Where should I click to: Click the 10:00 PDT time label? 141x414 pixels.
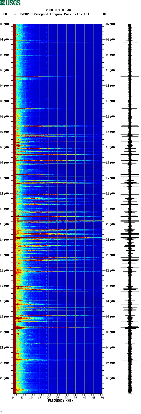point(5,178)
